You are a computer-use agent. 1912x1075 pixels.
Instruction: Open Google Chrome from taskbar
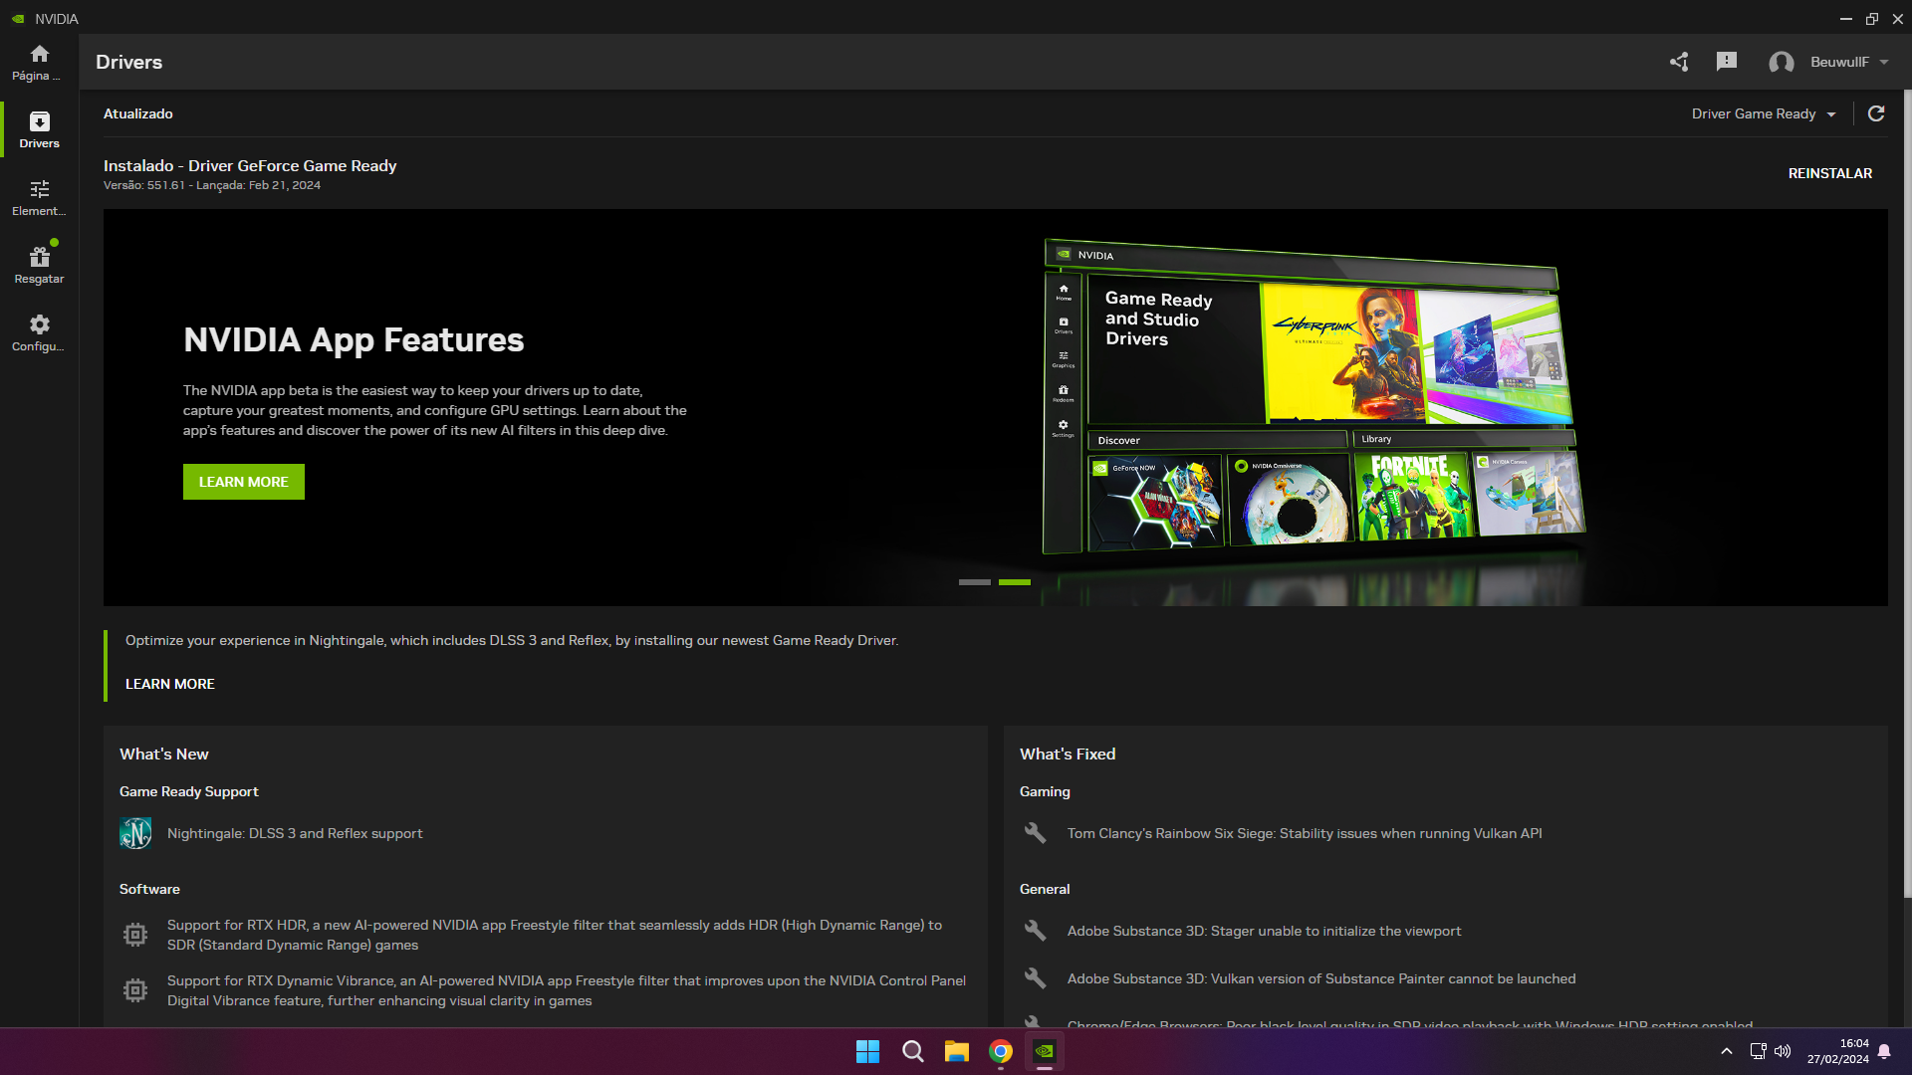click(1001, 1051)
